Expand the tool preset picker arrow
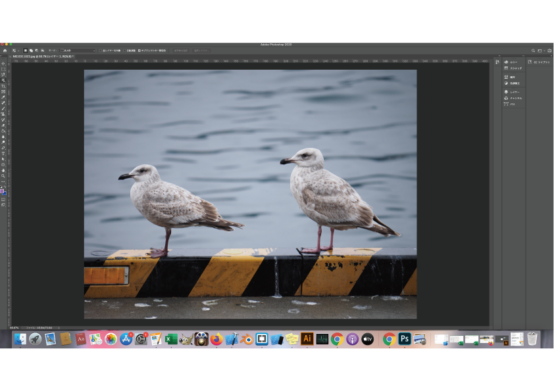This screenshot has width=554, height=391. [17, 50]
